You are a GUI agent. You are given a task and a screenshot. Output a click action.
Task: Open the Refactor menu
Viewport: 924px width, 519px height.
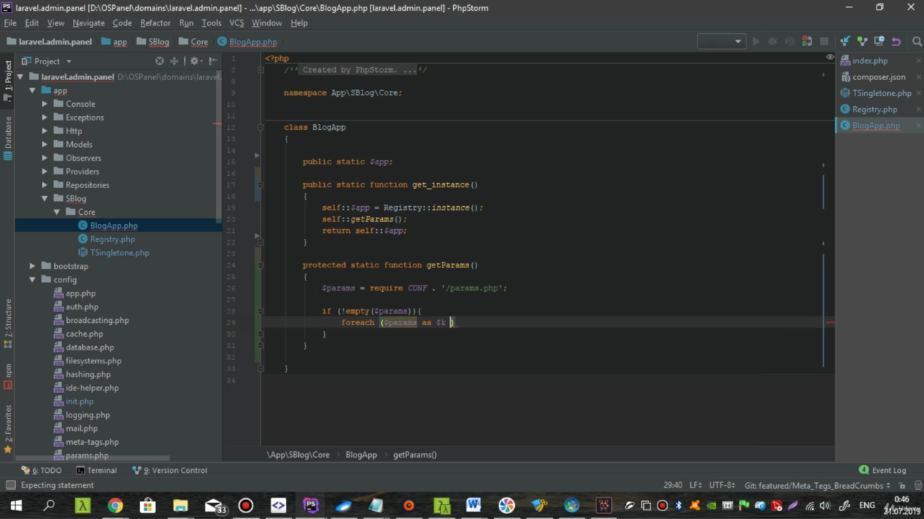point(155,23)
